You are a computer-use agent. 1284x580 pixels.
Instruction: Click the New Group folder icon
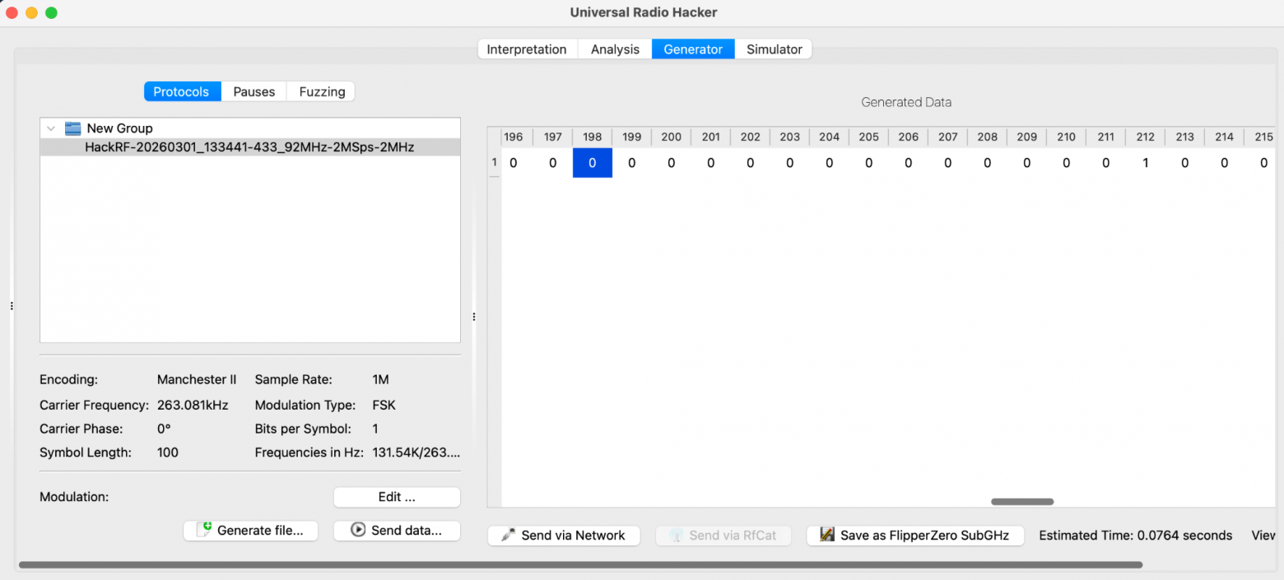pyautogui.click(x=73, y=128)
